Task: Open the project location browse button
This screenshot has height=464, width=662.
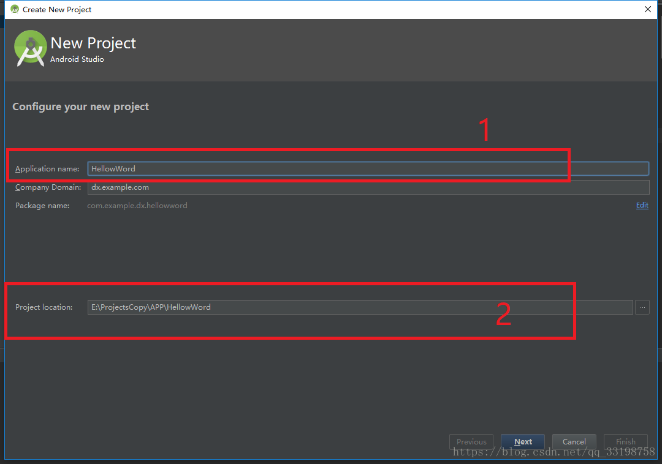Action: tap(642, 307)
